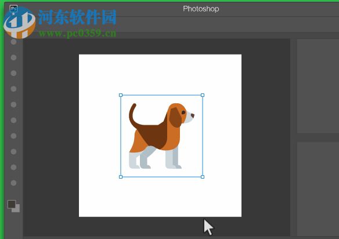Image resolution: width=339 pixels, height=239 pixels.
Task: Select the lowest round tool button in toolbar
Action: point(13,183)
